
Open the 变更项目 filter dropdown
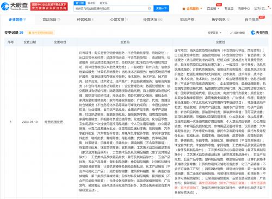pos(214,33)
